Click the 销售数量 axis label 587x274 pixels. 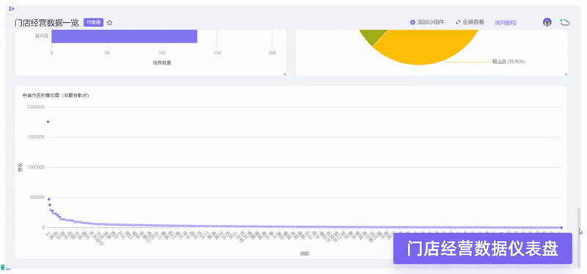coord(161,63)
